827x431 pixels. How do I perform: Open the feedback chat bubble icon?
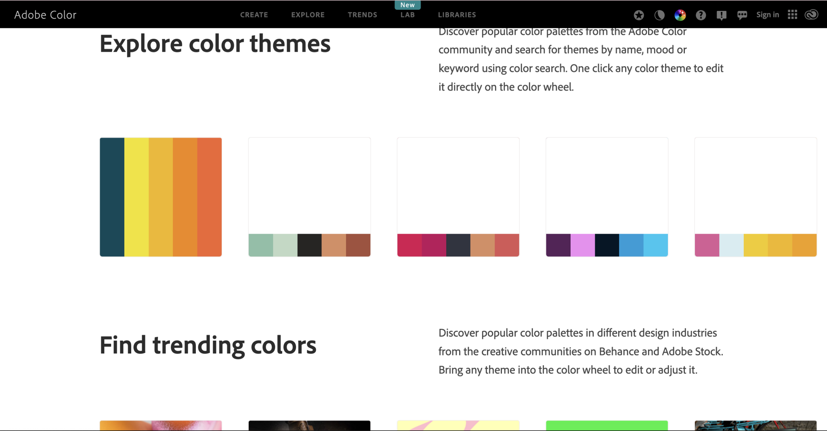[742, 15]
